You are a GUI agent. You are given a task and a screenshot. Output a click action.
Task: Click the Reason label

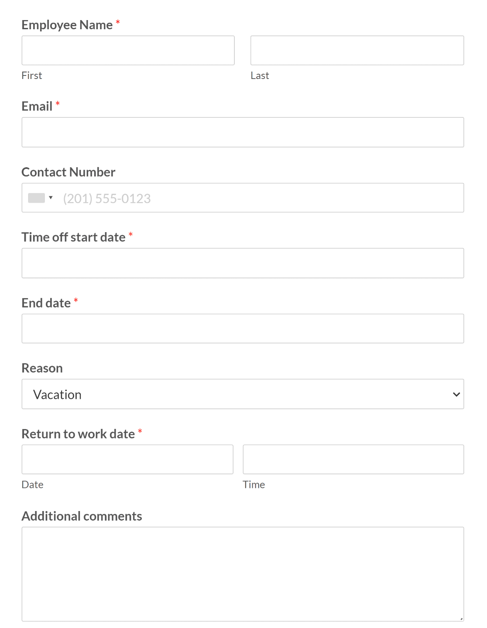click(42, 368)
